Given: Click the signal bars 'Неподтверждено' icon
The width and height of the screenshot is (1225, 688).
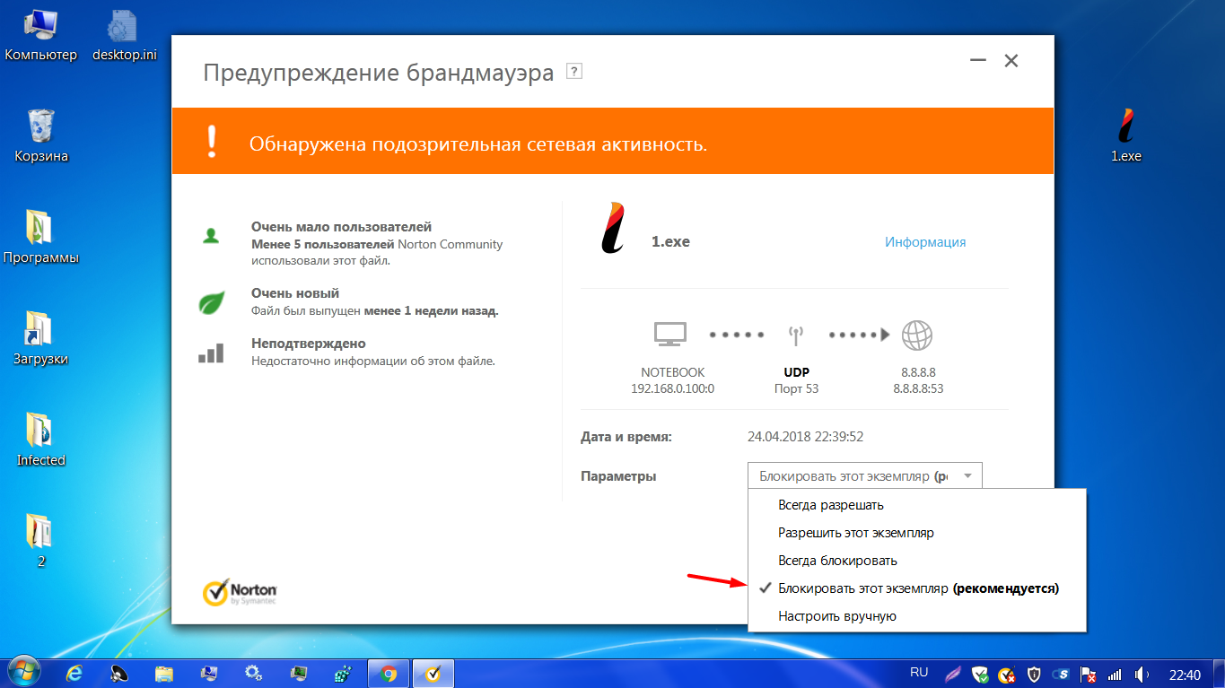Looking at the screenshot, I should click(211, 353).
